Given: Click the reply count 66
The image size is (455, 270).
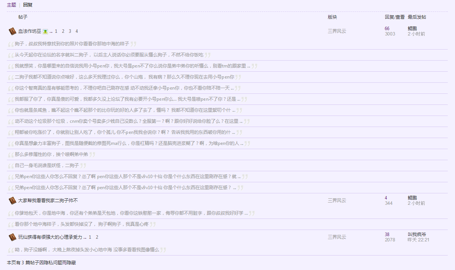Looking at the screenshot, I should pyautogui.click(x=387, y=29).
